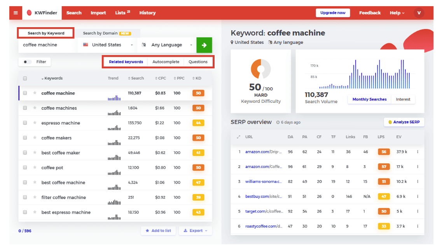This screenshot has height=246, width=442.
Task: Click the V user avatar
Action: tap(419, 13)
